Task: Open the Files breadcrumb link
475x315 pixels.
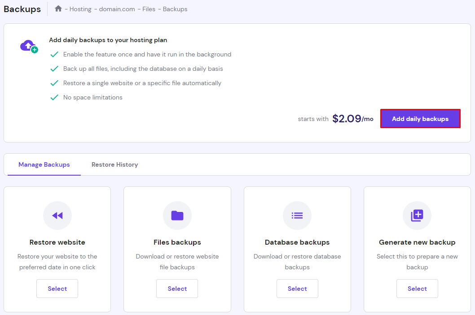Action: coord(149,9)
